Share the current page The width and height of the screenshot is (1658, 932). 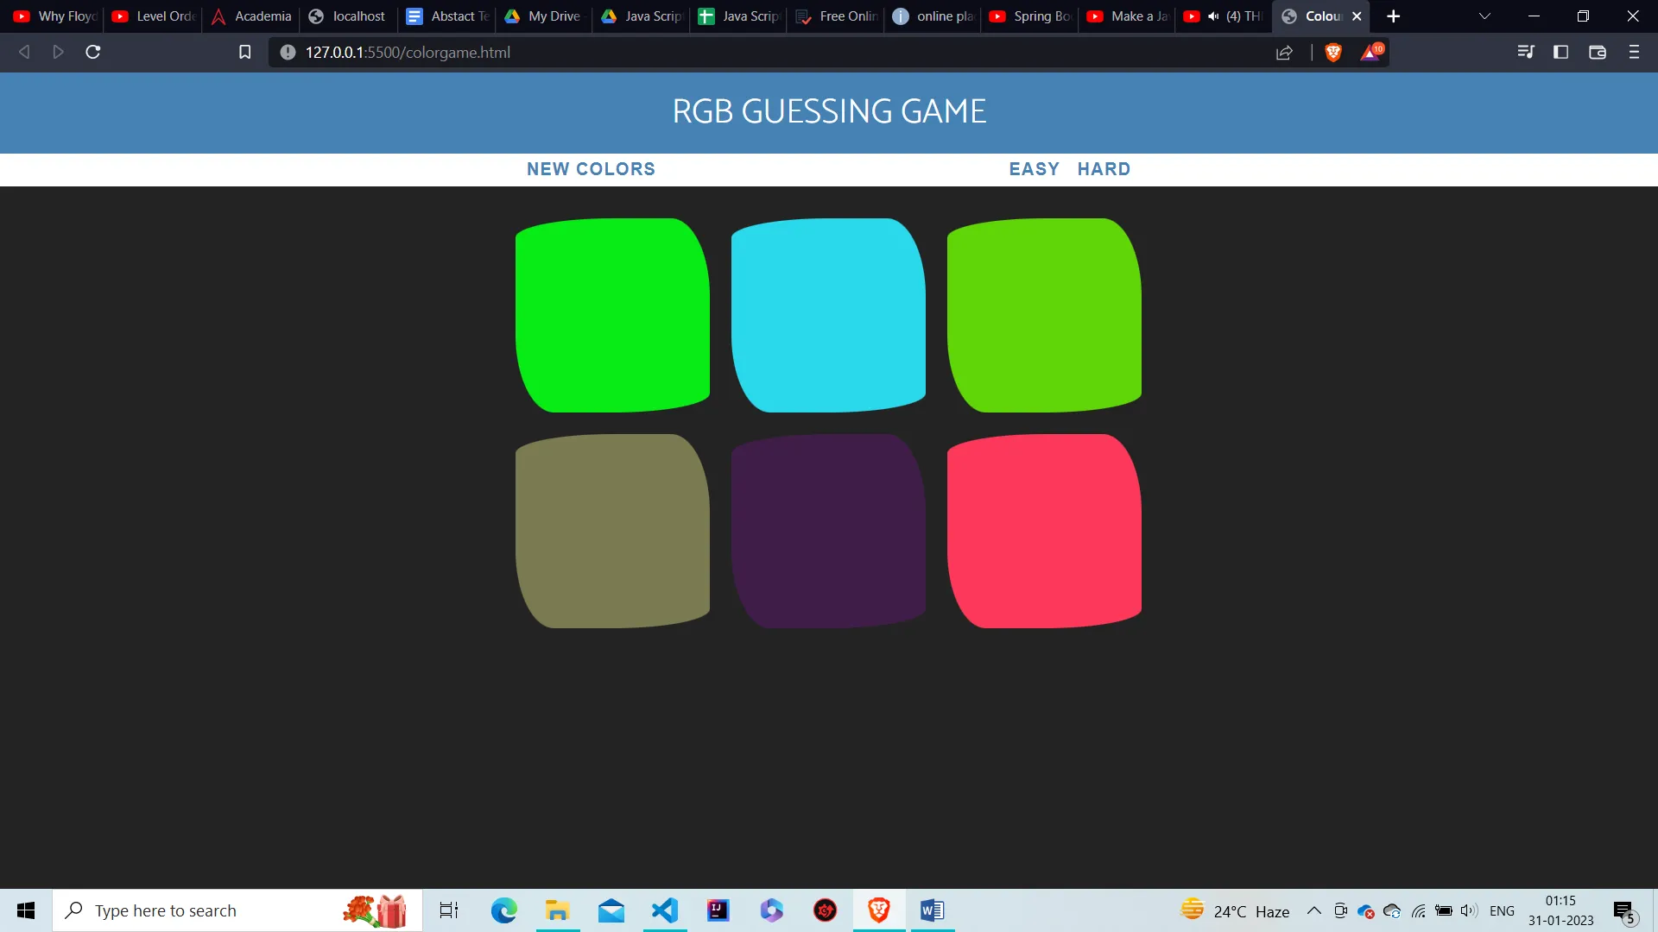[1284, 52]
